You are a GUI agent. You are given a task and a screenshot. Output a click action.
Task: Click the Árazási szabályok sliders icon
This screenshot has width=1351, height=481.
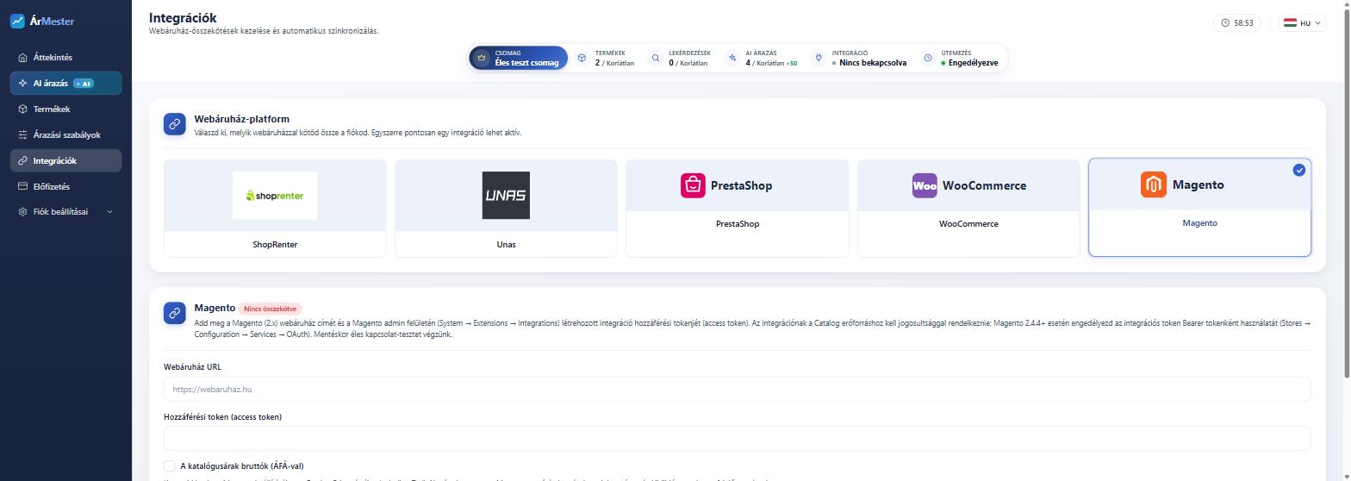click(22, 134)
